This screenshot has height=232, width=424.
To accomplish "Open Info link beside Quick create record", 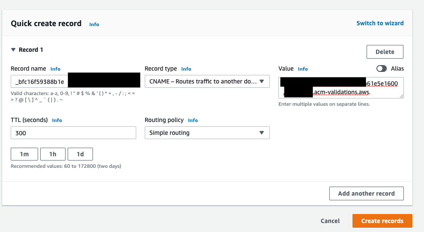I will pyautogui.click(x=94, y=24).
